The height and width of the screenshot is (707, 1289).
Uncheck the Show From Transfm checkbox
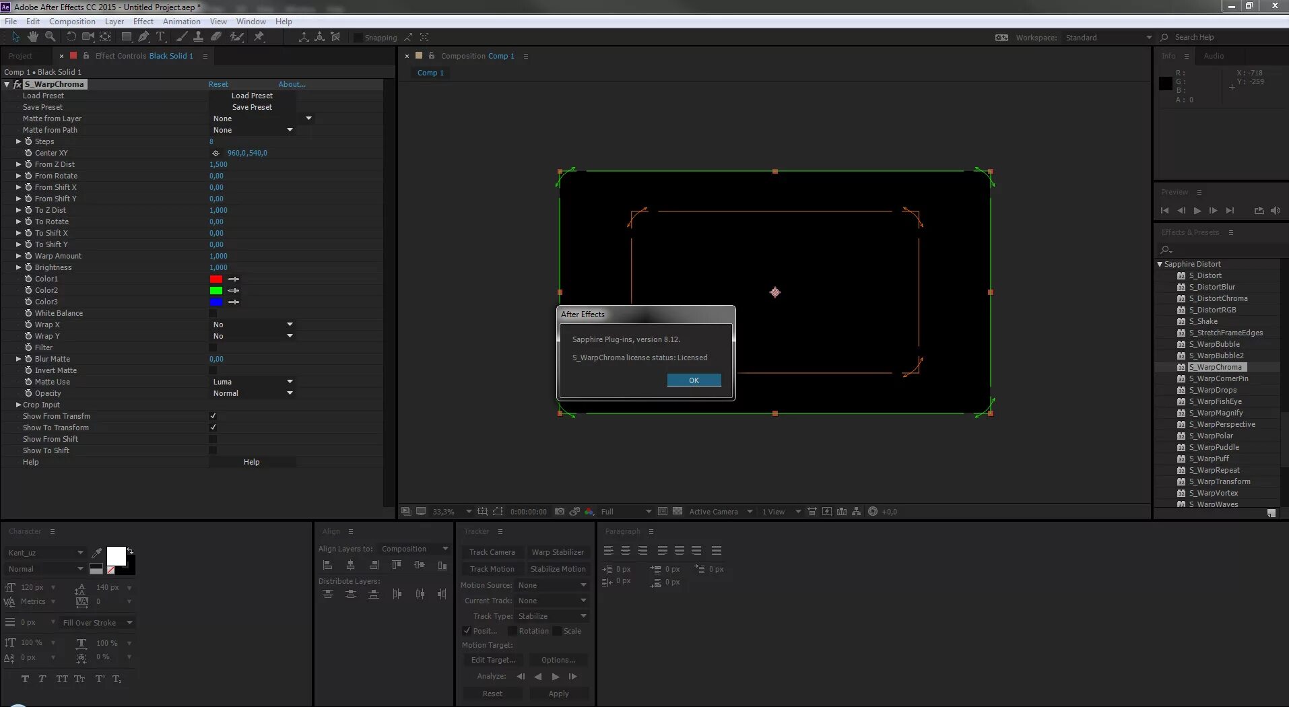(213, 416)
